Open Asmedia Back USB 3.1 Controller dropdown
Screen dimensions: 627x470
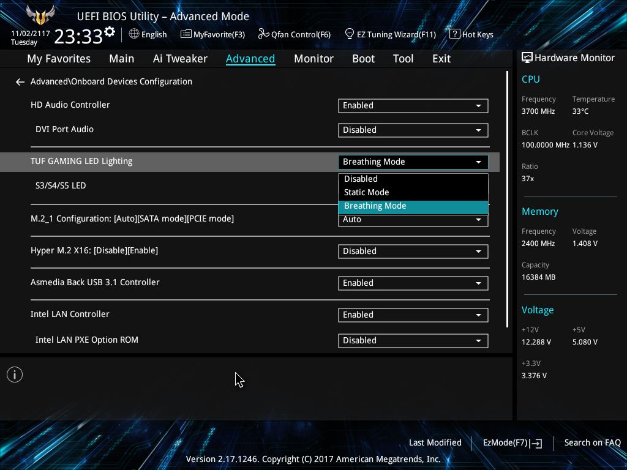click(x=413, y=283)
